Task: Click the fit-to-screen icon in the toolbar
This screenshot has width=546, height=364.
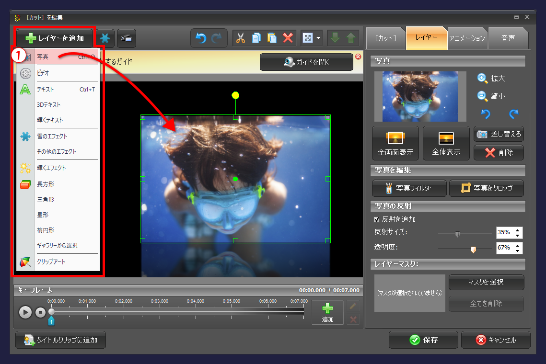Action: point(309,38)
